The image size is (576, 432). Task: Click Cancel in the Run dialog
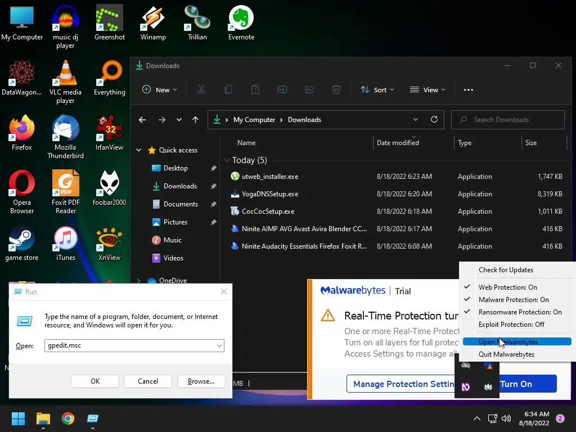click(x=148, y=381)
